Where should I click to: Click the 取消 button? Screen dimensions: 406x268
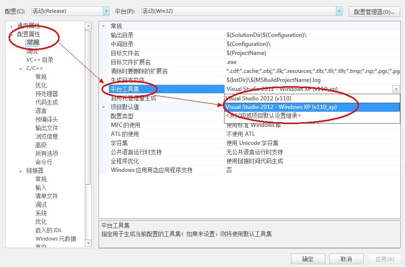346,259
